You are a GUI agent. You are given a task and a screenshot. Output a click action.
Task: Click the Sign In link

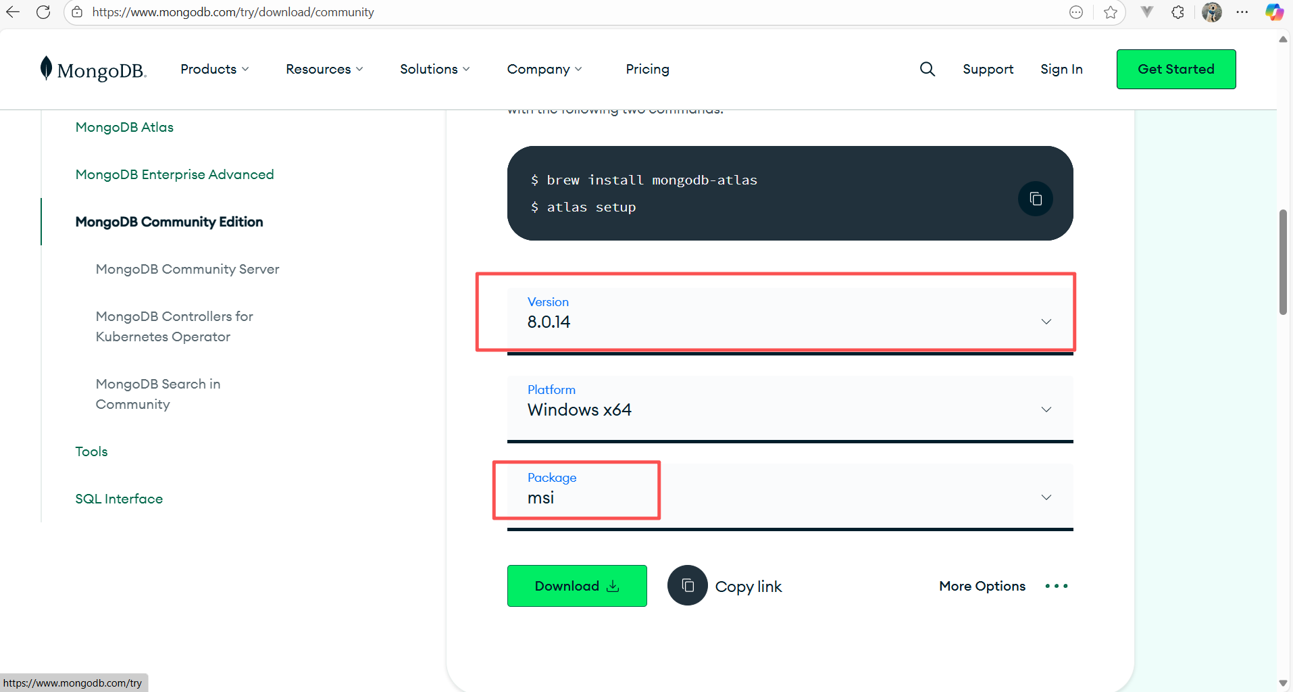tap(1061, 69)
